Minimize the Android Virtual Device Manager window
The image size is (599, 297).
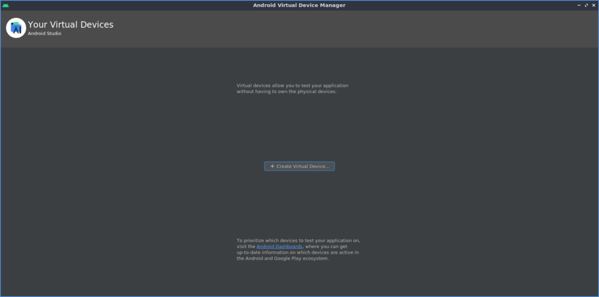click(579, 5)
